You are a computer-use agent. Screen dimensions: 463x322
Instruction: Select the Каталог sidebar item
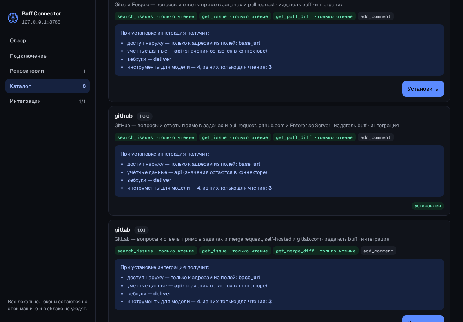(47, 86)
